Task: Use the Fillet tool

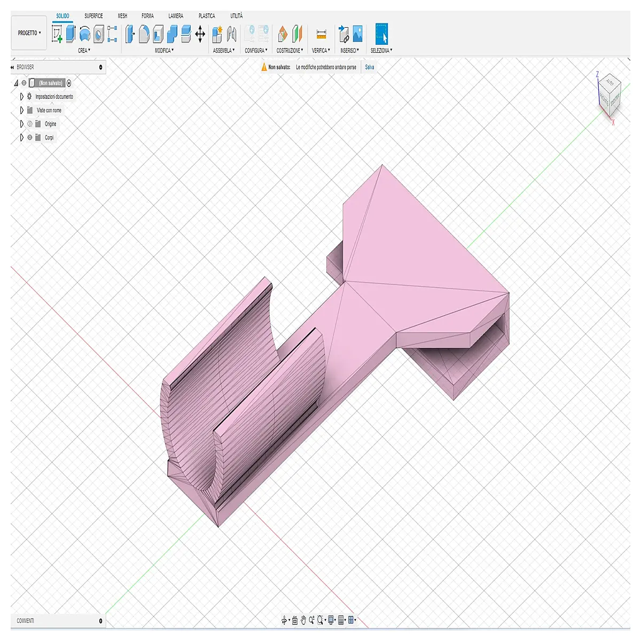Action: tap(144, 34)
